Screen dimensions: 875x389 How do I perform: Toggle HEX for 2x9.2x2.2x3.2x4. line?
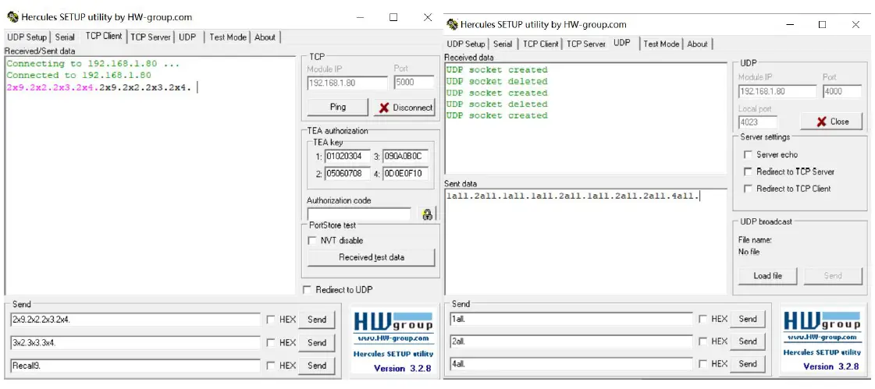(x=271, y=320)
